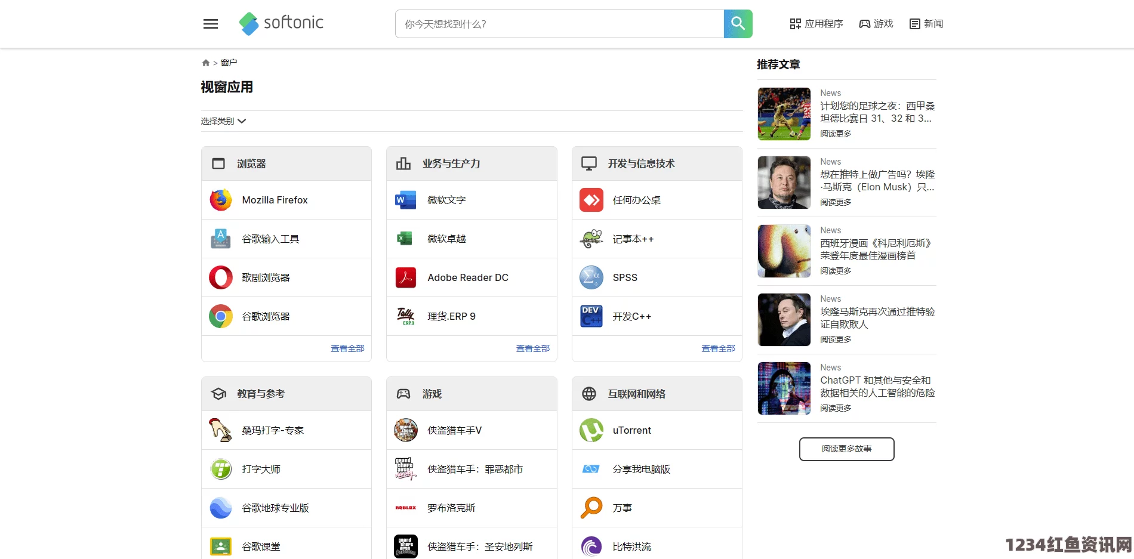Click the Chrome 谷歌浏览器 icon
Screen dimensions: 1134x559
pyautogui.click(x=221, y=316)
